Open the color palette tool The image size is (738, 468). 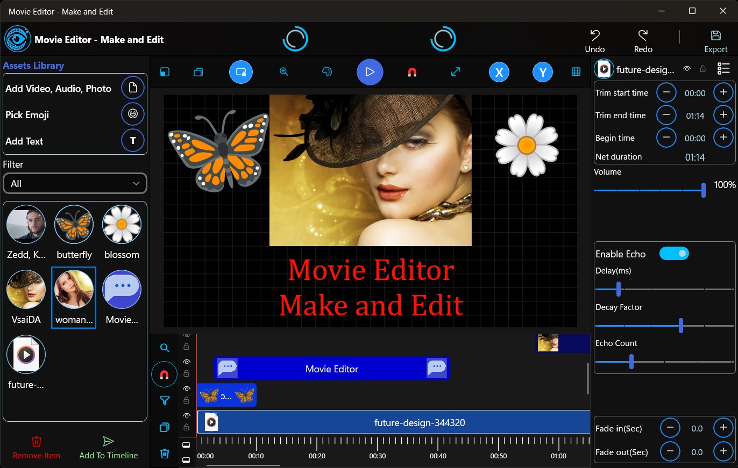tap(327, 71)
